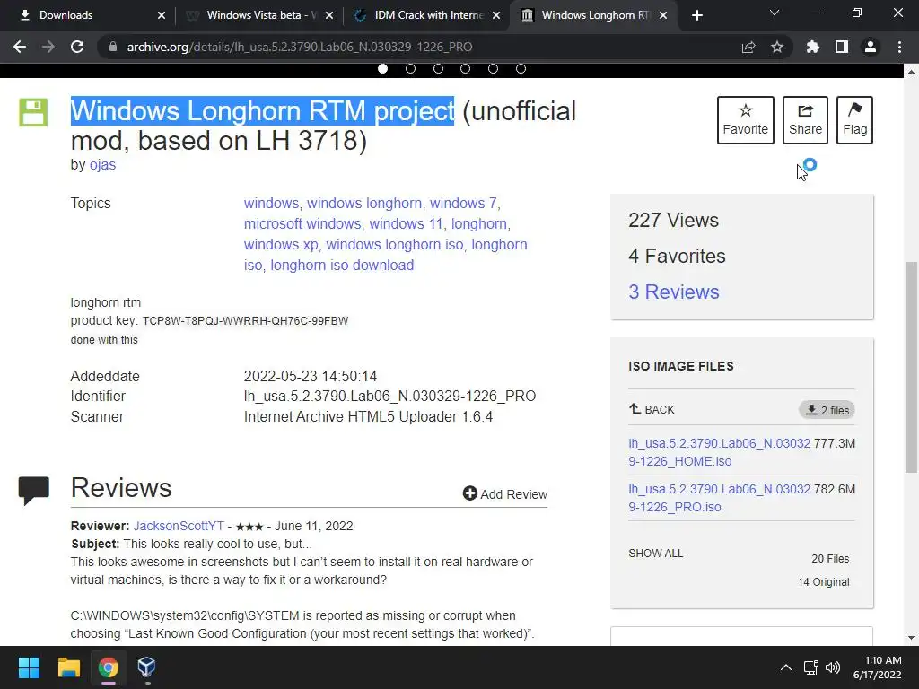Click Add Review

(504, 494)
